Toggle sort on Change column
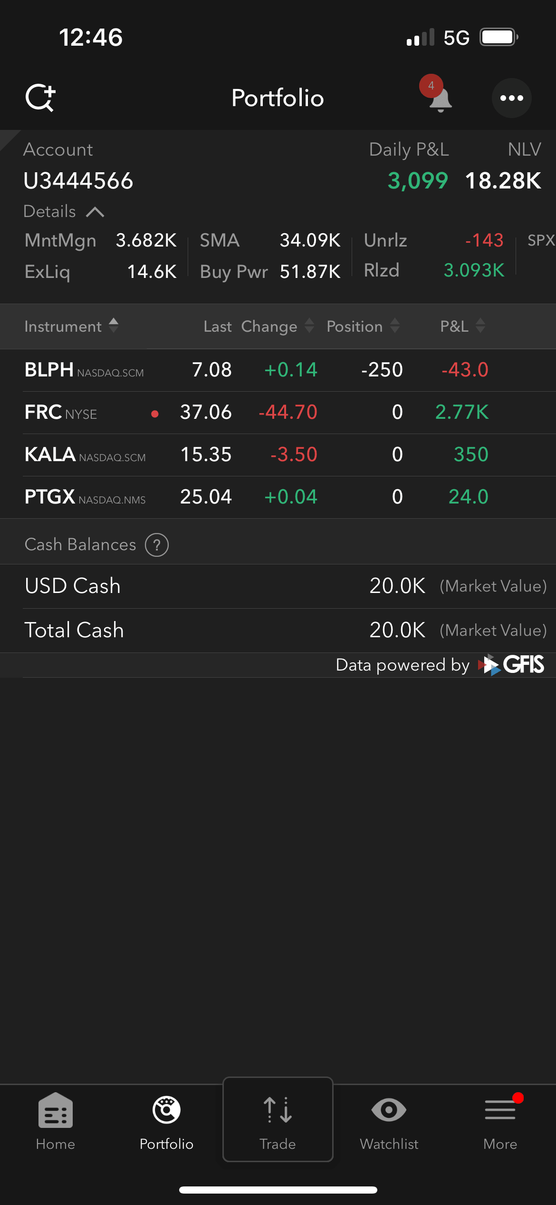This screenshot has width=556, height=1205. tap(309, 326)
